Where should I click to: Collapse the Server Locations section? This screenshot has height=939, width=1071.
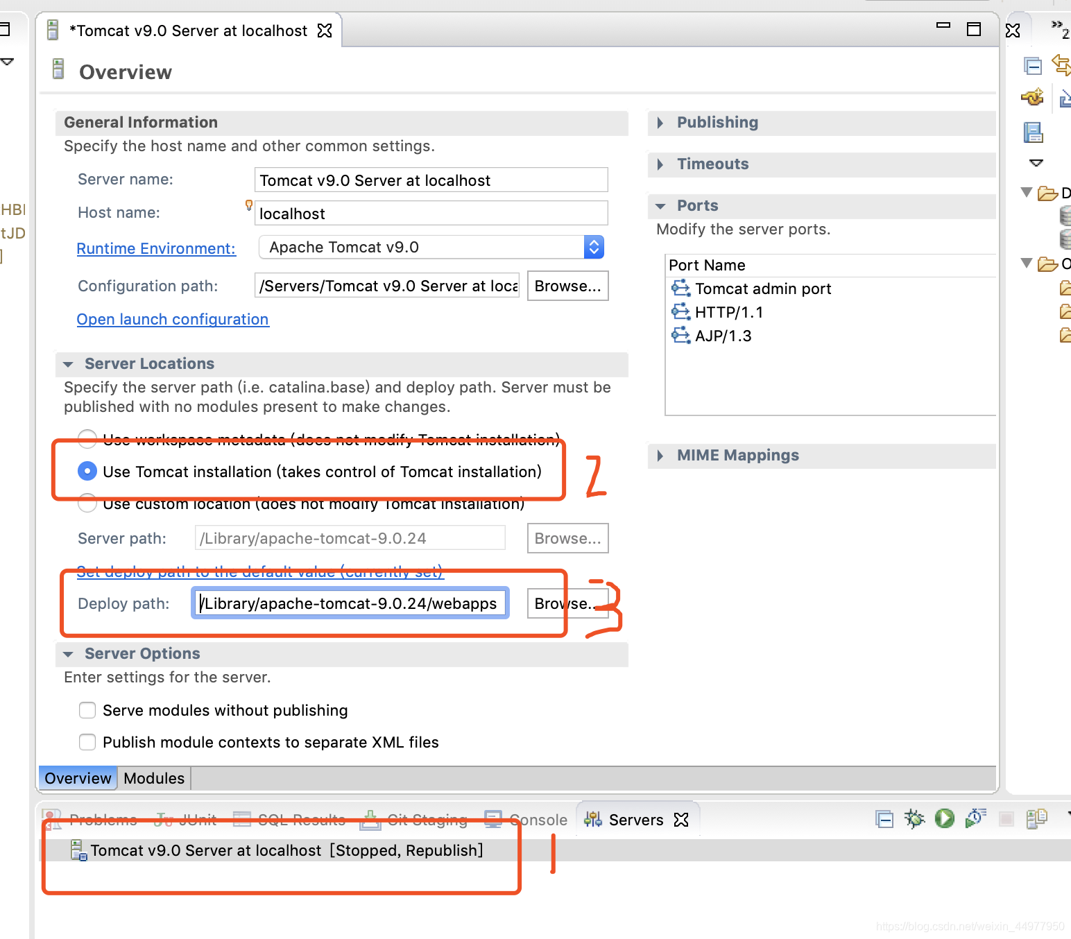(68, 364)
